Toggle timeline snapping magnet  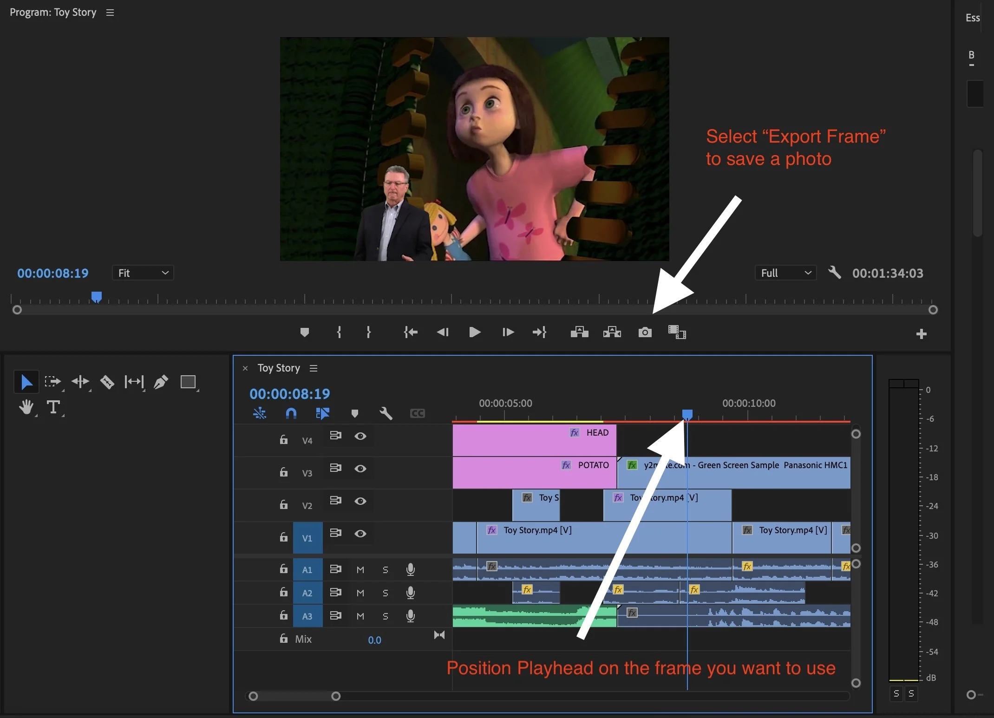click(291, 413)
